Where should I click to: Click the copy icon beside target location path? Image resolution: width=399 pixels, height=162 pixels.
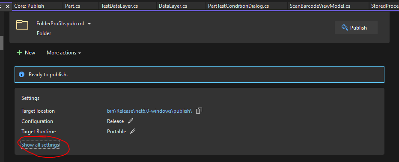click(199, 111)
